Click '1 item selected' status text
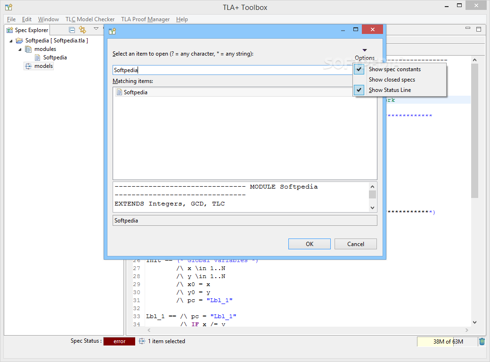490x362 pixels. pyautogui.click(x=167, y=341)
